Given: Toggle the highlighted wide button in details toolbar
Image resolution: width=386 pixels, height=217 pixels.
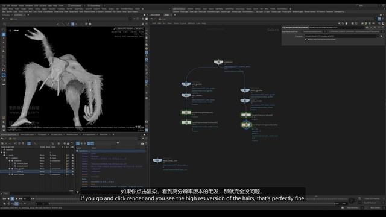Looking at the screenshot, I should coord(90,143).
